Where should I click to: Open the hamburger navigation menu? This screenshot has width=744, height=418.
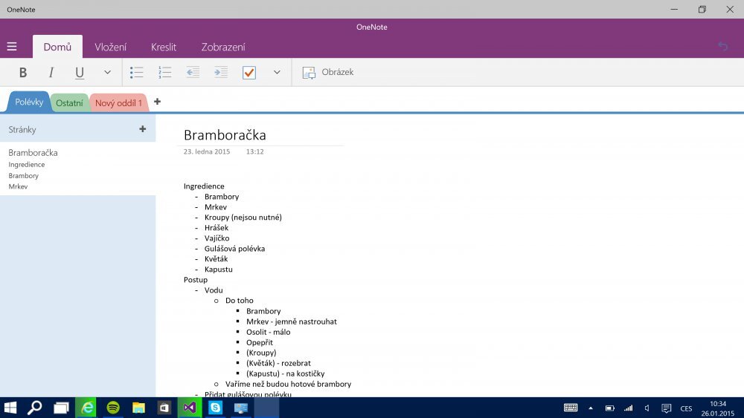[x=12, y=46]
